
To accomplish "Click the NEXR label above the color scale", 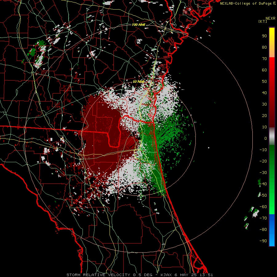I will pos(270,18).
